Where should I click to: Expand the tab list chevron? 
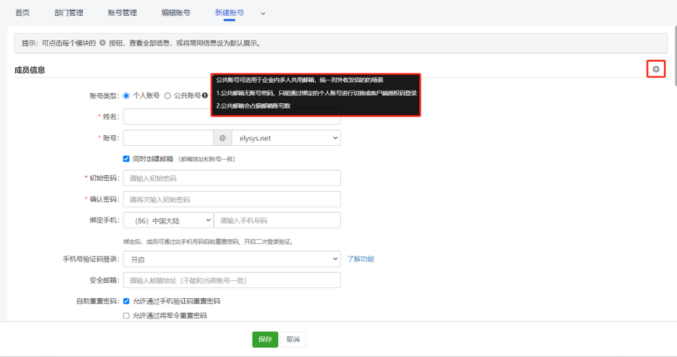(x=263, y=14)
